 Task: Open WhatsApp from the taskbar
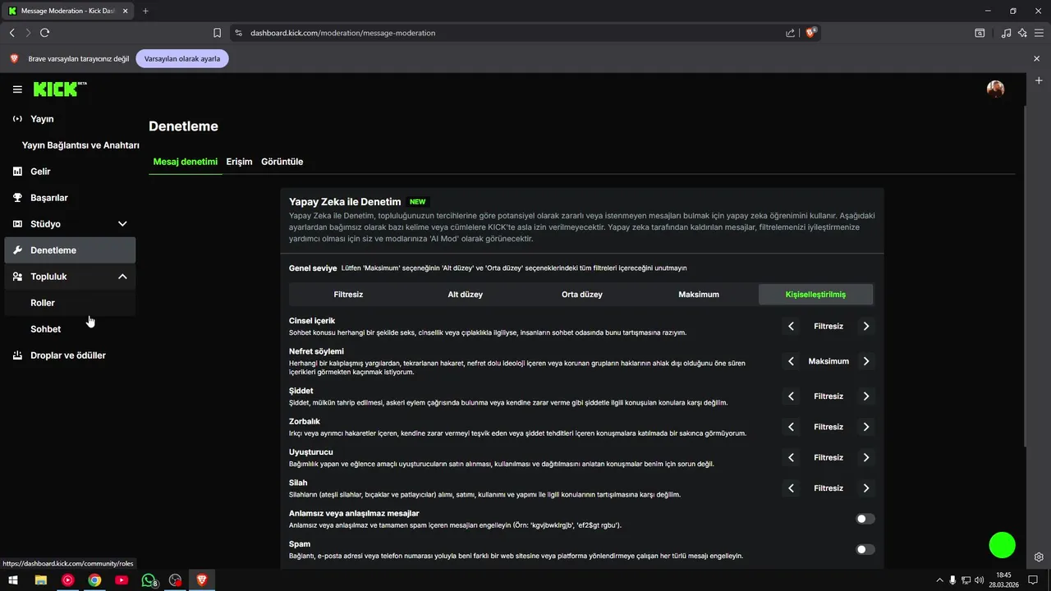pyautogui.click(x=149, y=580)
